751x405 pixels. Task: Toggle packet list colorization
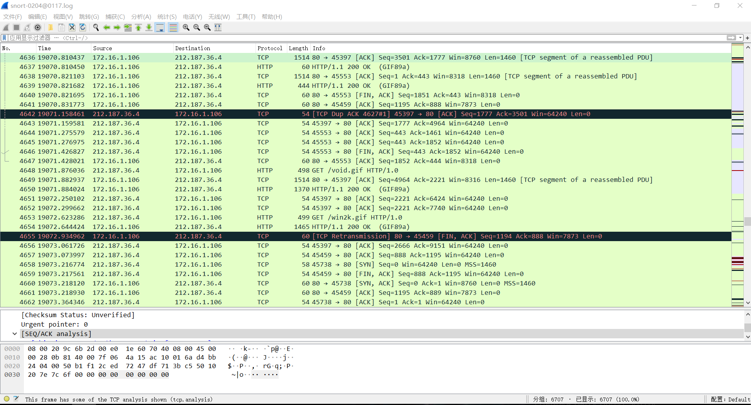point(173,27)
